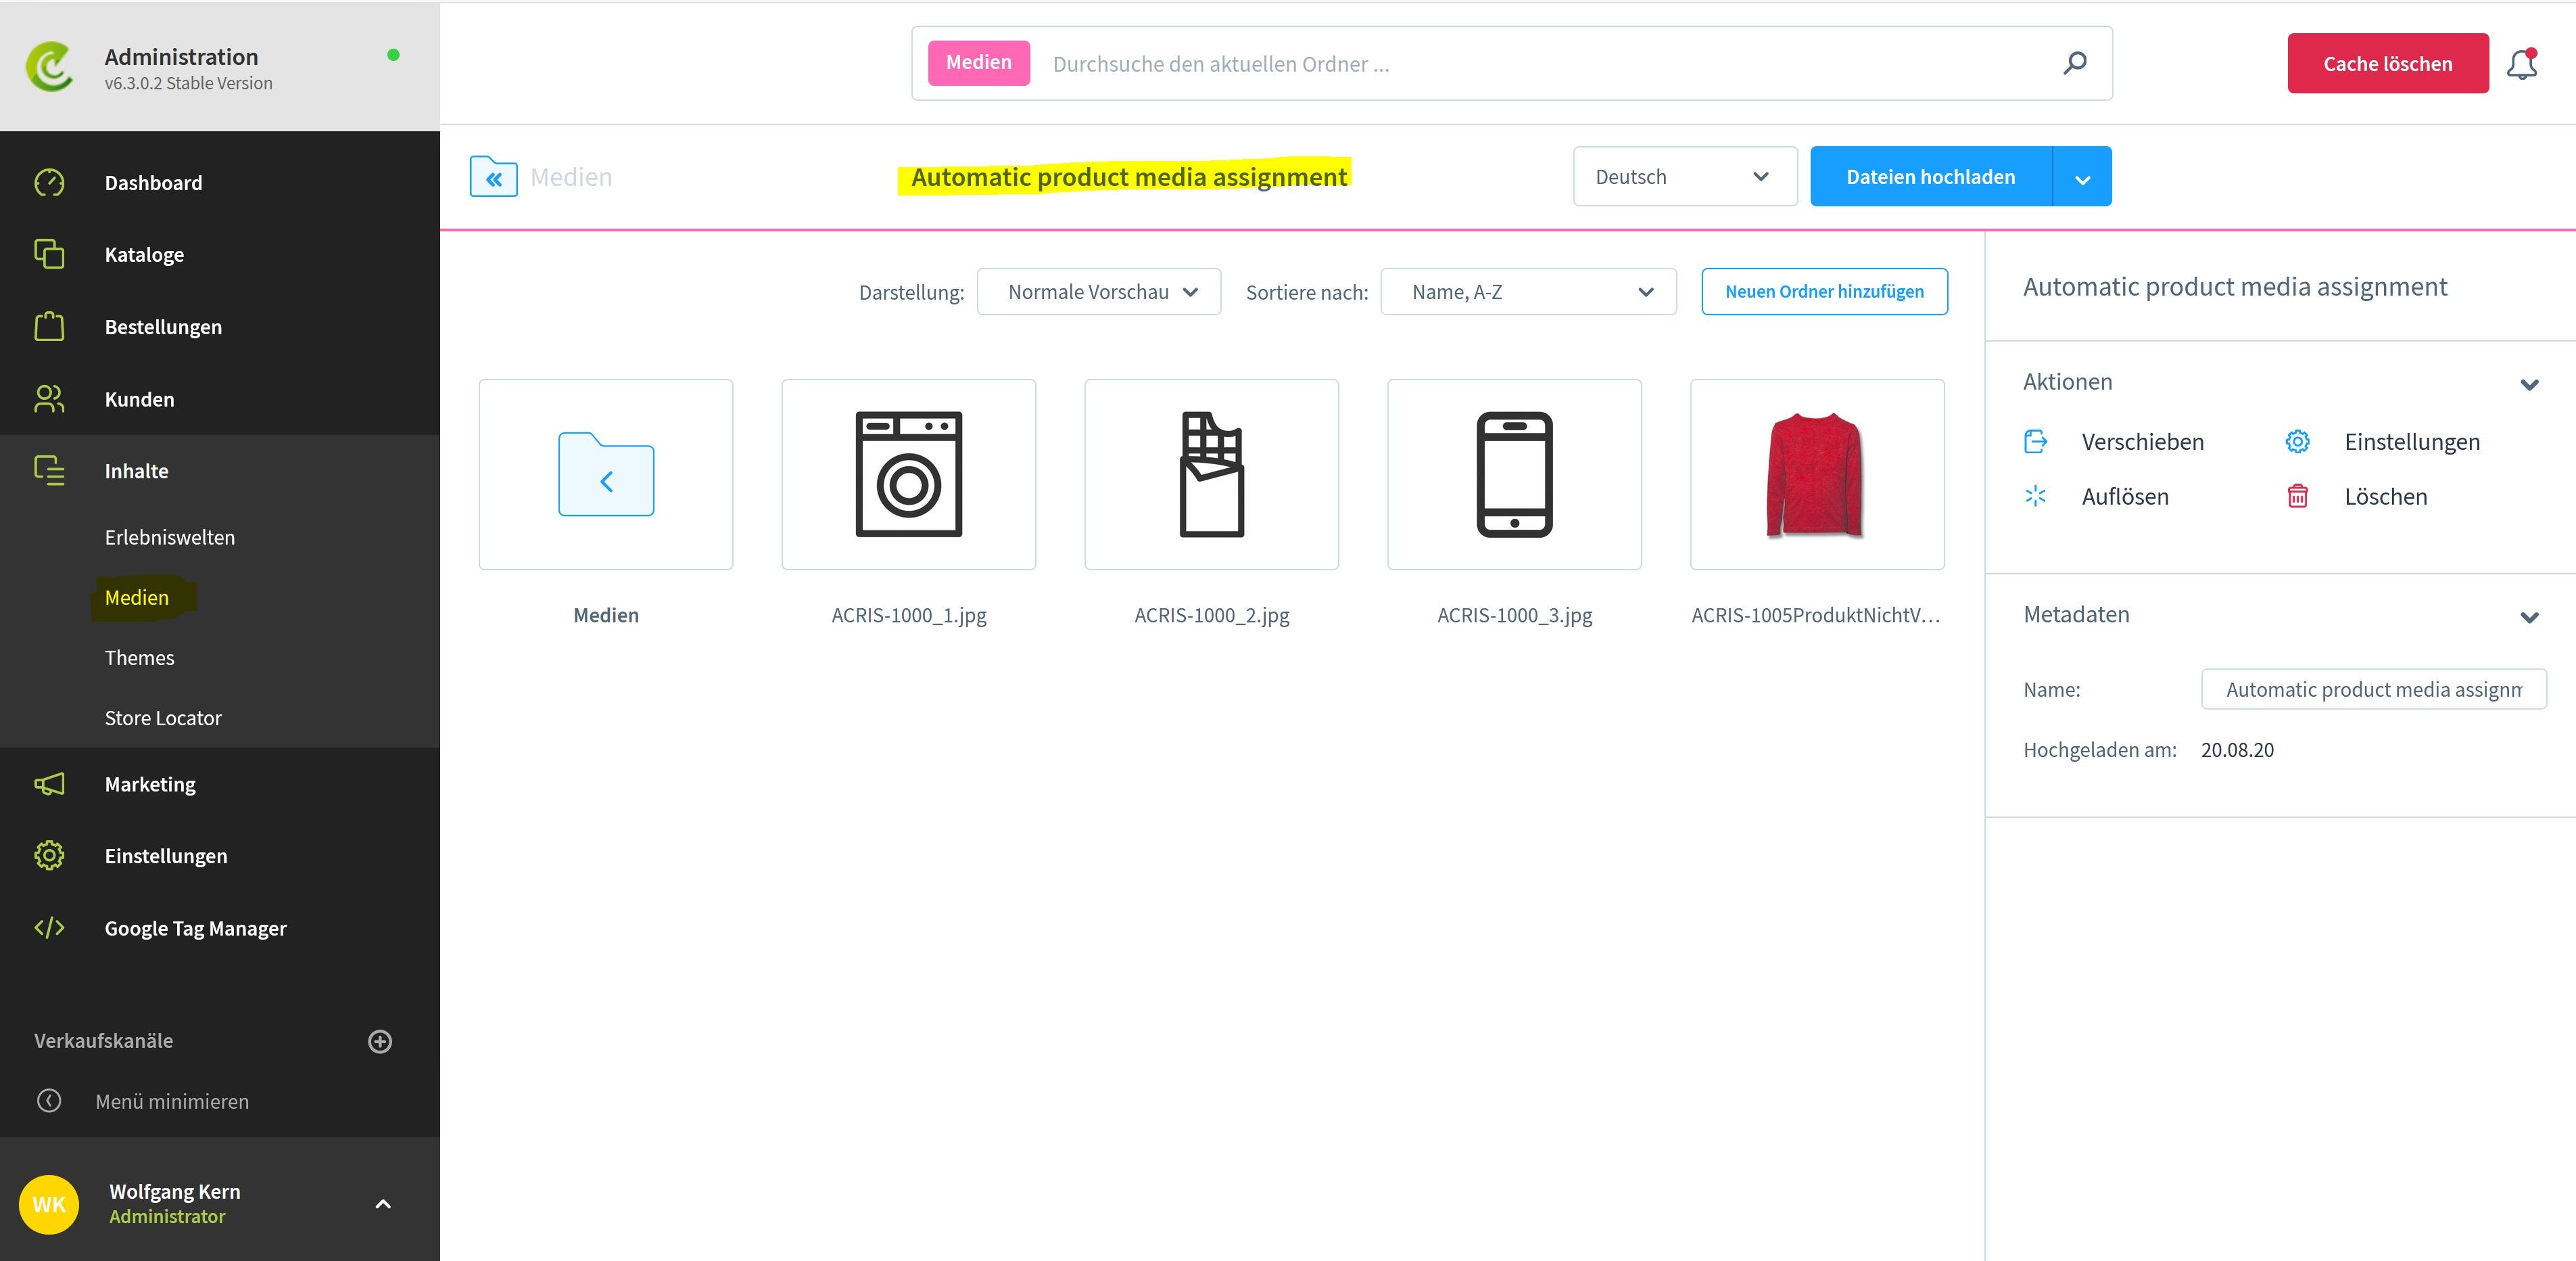Click the Auflösen action link
The height and width of the screenshot is (1261, 2576).
(x=2125, y=497)
